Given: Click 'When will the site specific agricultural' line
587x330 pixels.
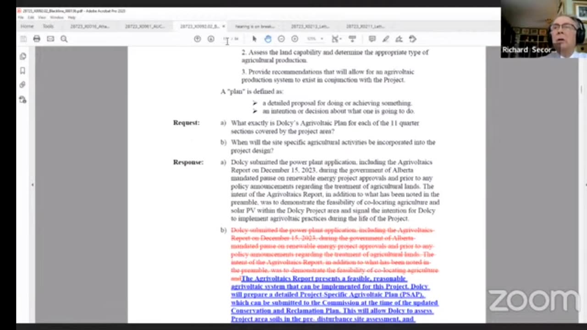Looking at the screenshot, I should [333, 143].
